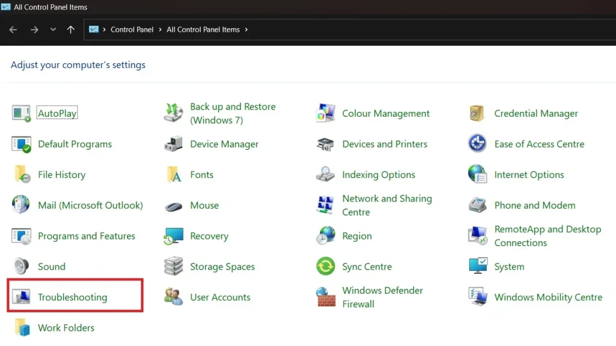
Task: Open the Sound speaker icon
Action: tap(22, 266)
